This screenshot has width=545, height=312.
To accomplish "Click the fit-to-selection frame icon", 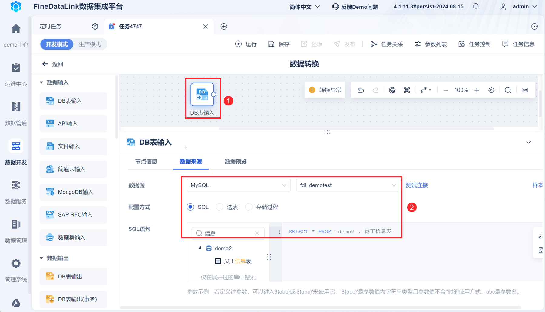I will coord(407,90).
